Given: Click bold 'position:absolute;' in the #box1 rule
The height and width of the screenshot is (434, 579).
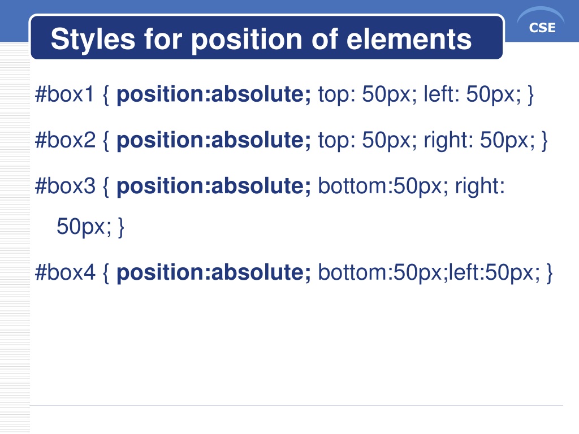Looking at the screenshot, I should [214, 95].
